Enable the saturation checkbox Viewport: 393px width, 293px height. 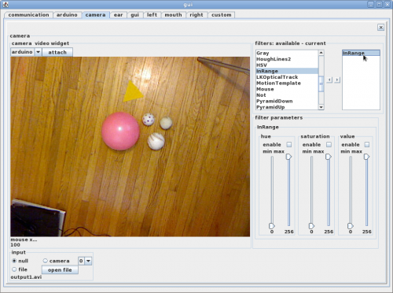pyautogui.click(x=329, y=144)
